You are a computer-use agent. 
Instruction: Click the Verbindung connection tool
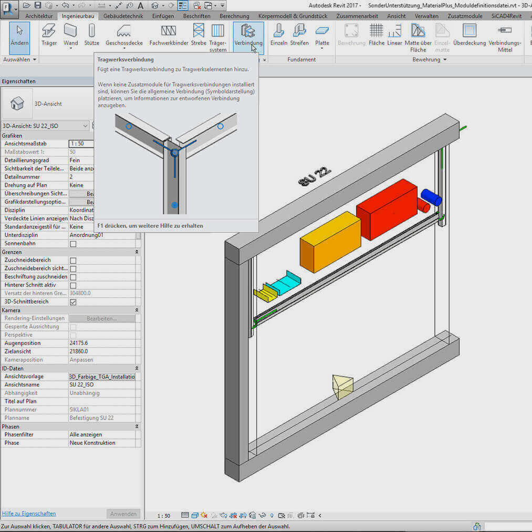pos(248,35)
